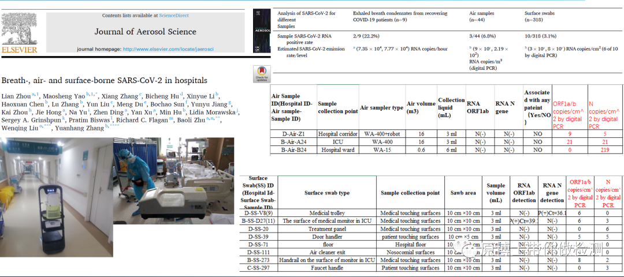624x277 pixels.
Task: Click the Faucet handle cell
Action: pos(327,268)
